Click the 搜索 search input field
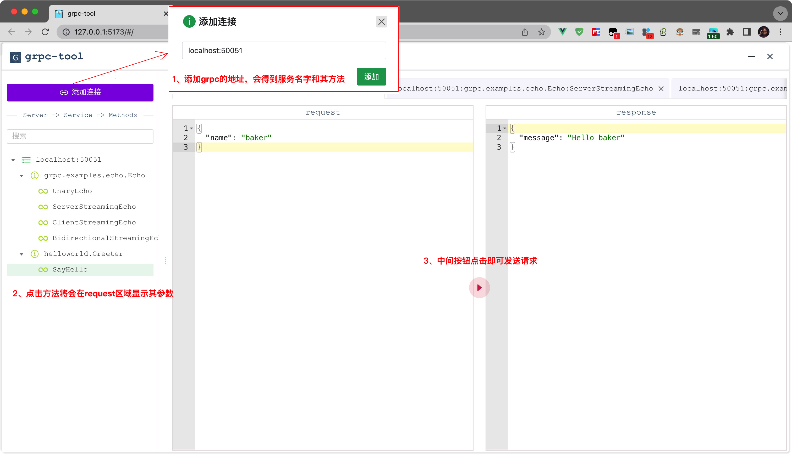The width and height of the screenshot is (792, 454). point(80,136)
